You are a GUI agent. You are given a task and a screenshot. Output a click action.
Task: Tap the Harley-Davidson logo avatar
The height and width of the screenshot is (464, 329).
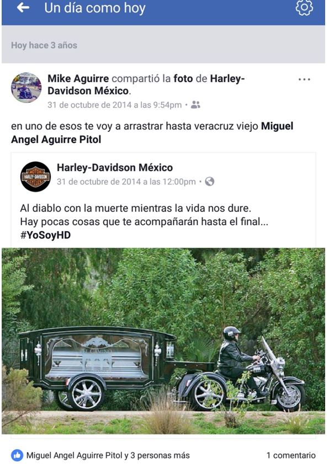pyautogui.click(x=35, y=177)
